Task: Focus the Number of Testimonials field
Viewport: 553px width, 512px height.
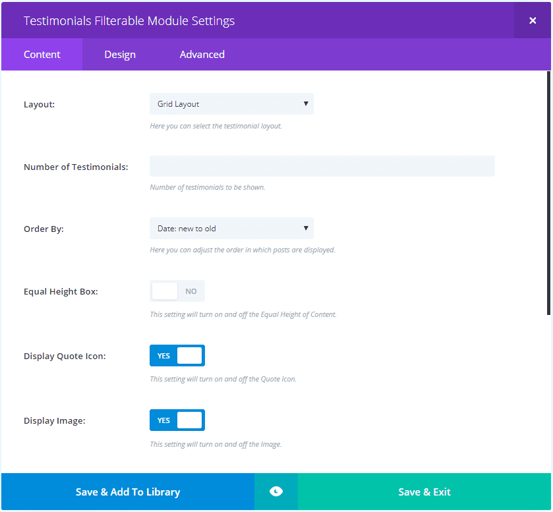Action: coord(322,166)
